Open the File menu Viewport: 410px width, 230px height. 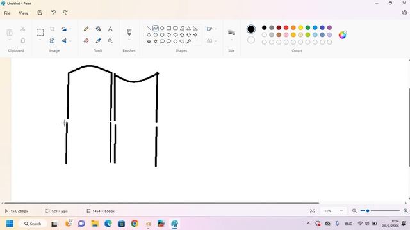[7, 13]
